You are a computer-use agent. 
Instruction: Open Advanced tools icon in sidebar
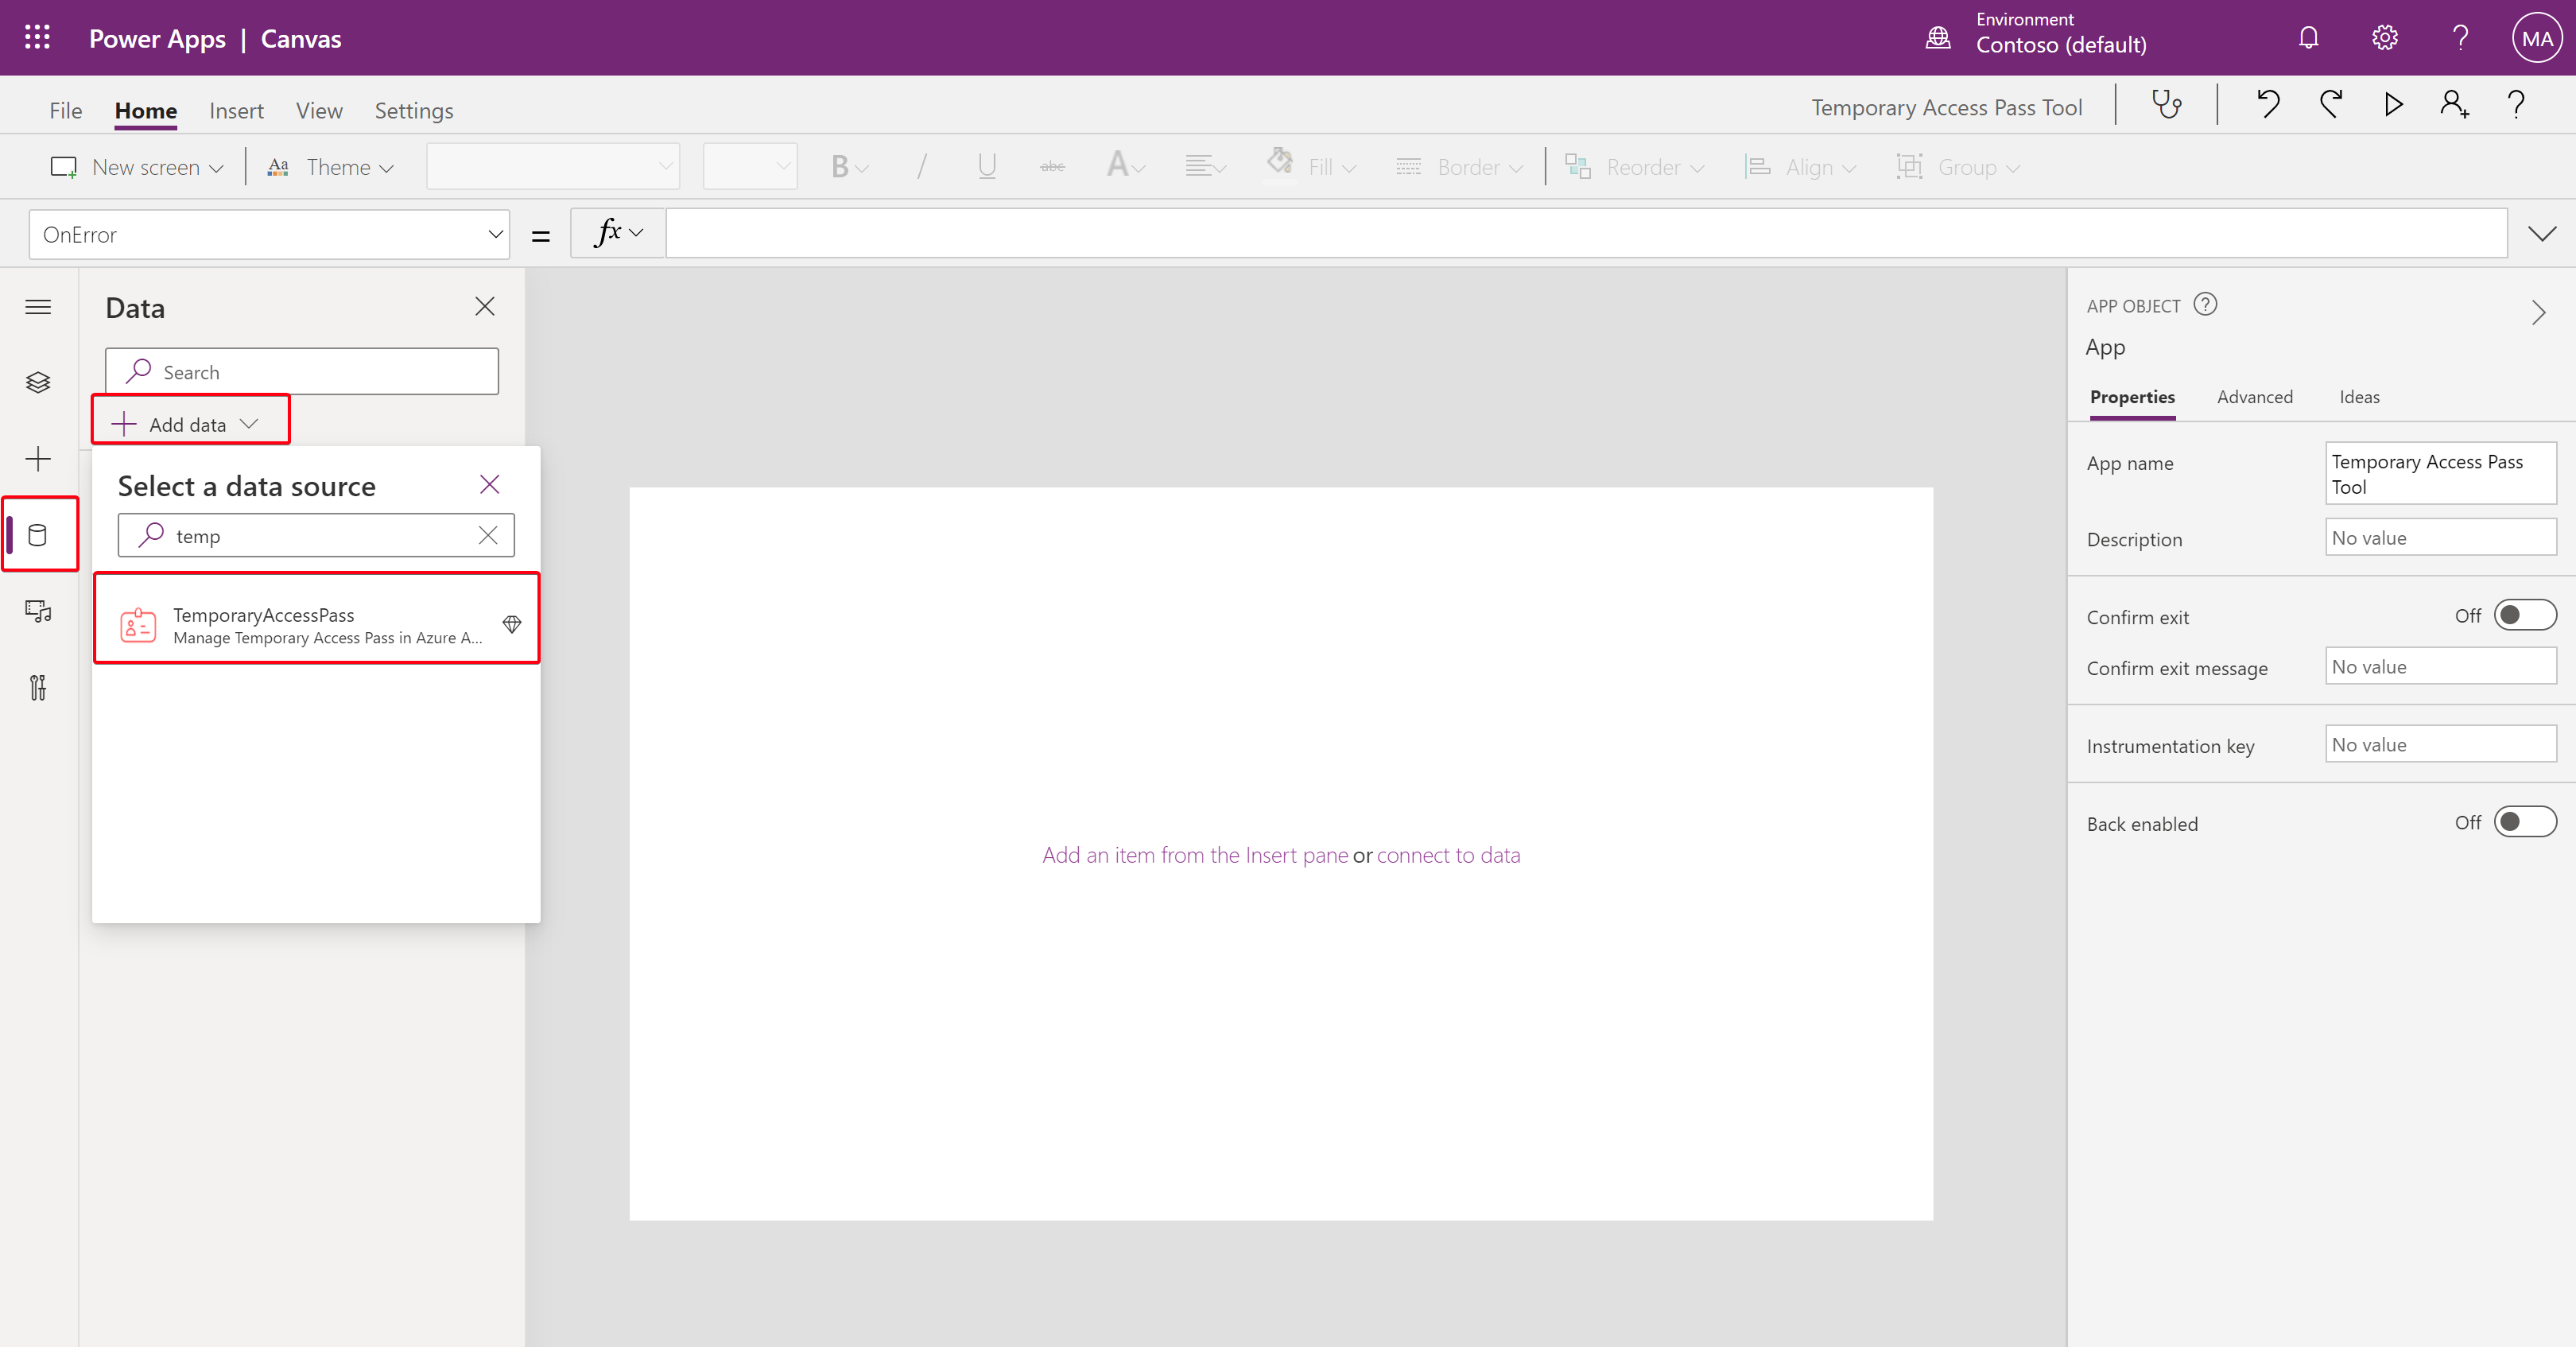[38, 687]
